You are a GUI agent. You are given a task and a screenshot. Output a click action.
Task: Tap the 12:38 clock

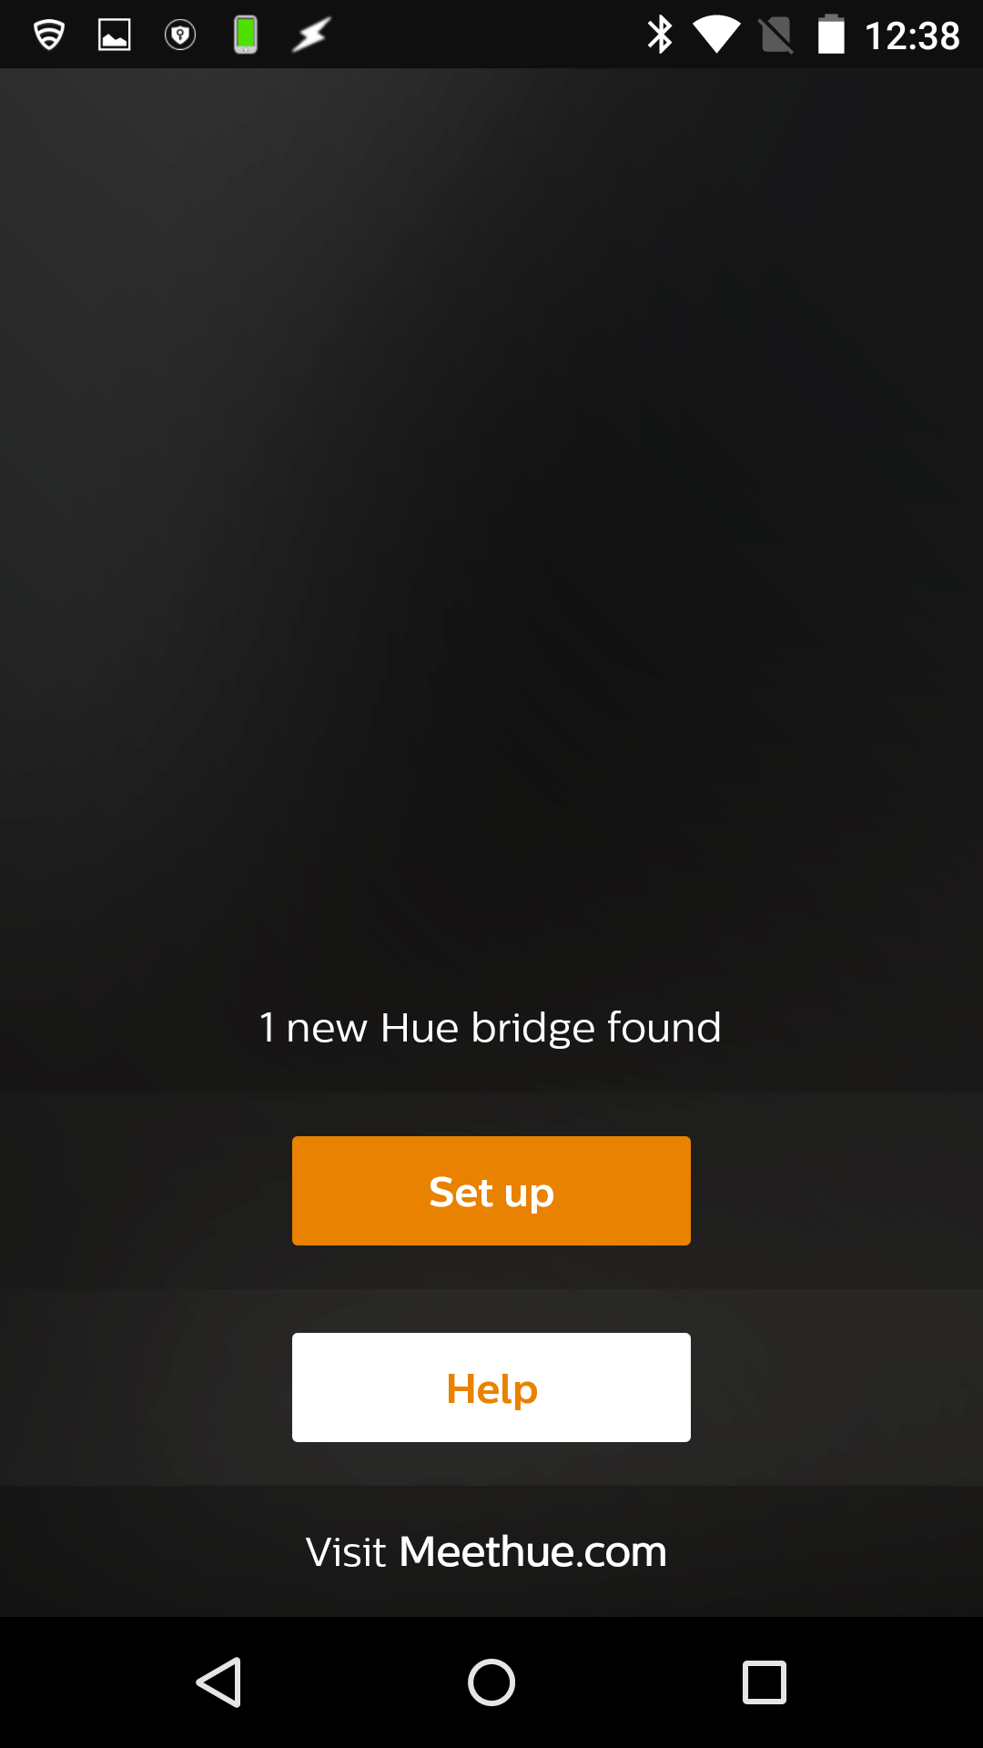pyautogui.click(x=912, y=36)
